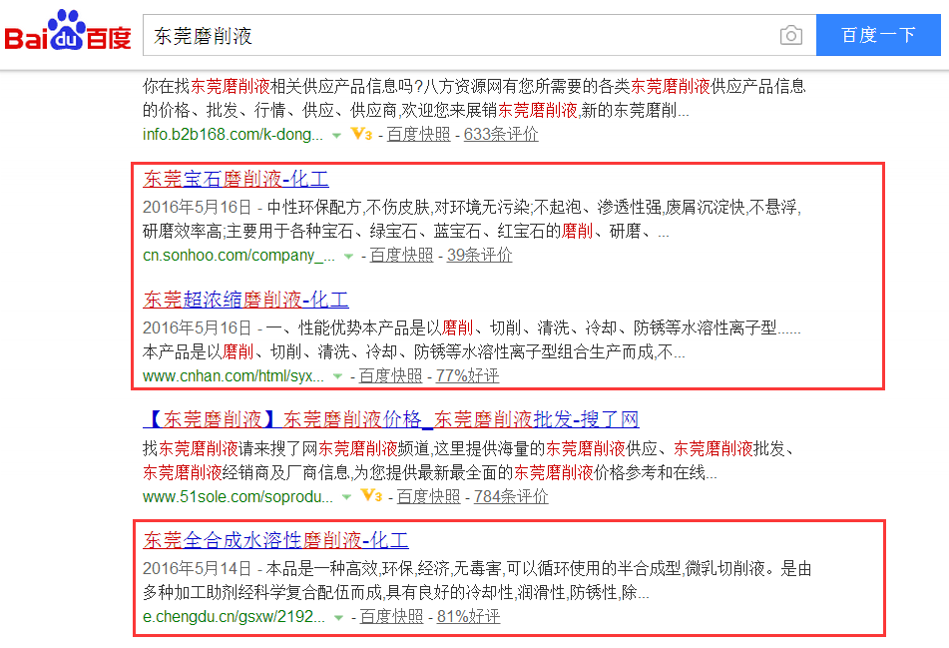949x648 pixels.
Task: Open camera image search icon
Action: pos(791,35)
